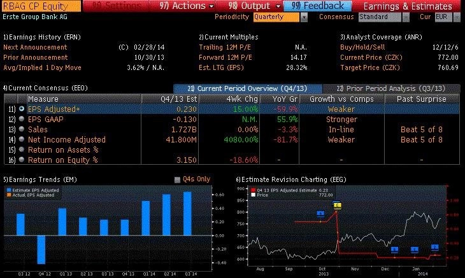Select the EPS Adjusted+ radio button
Screen dimensions: 465x278
[x=22, y=109]
